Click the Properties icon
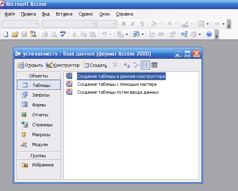 (x=173, y=34)
